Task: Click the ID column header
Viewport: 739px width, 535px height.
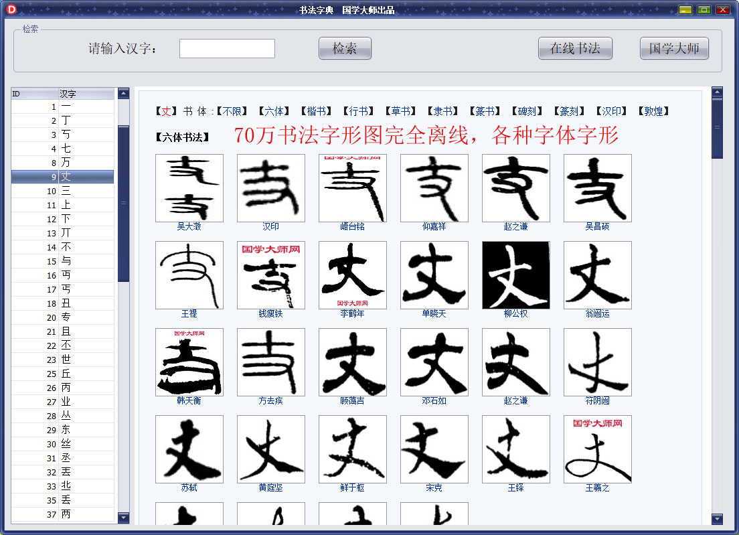Action: (34, 94)
